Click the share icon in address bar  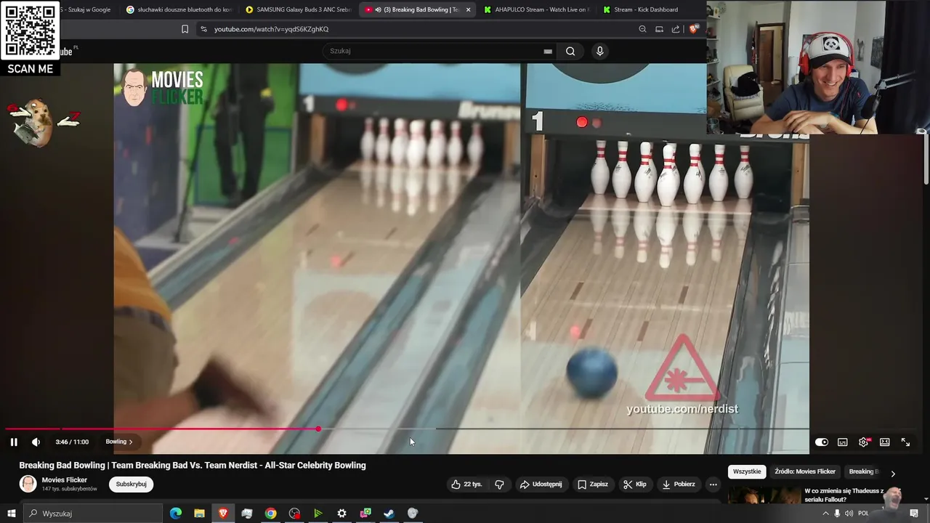(x=676, y=29)
